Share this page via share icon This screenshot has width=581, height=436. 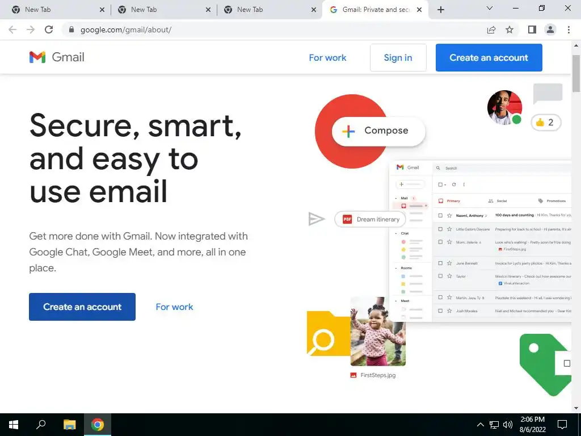tap(491, 30)
